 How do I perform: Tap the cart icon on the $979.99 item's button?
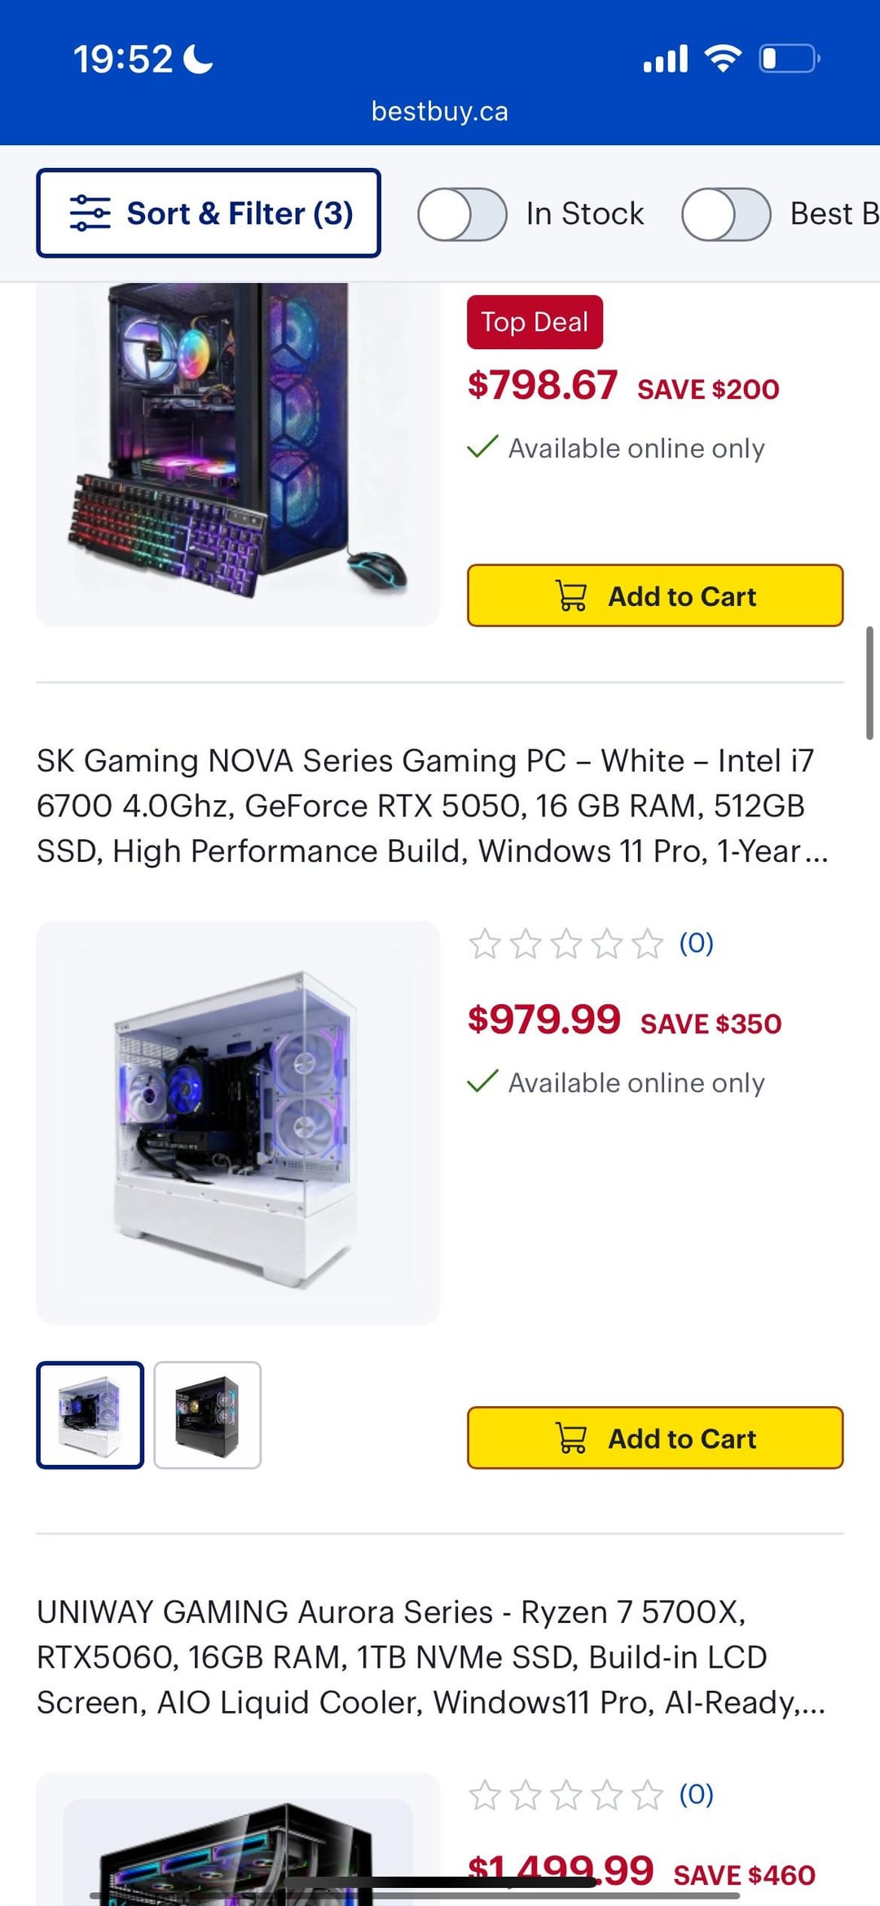[570, 1438]
